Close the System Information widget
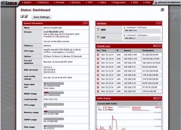 [x=87, y=23]
